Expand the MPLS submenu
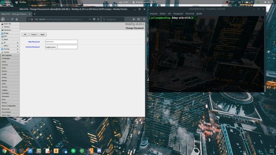 (9, 46)
